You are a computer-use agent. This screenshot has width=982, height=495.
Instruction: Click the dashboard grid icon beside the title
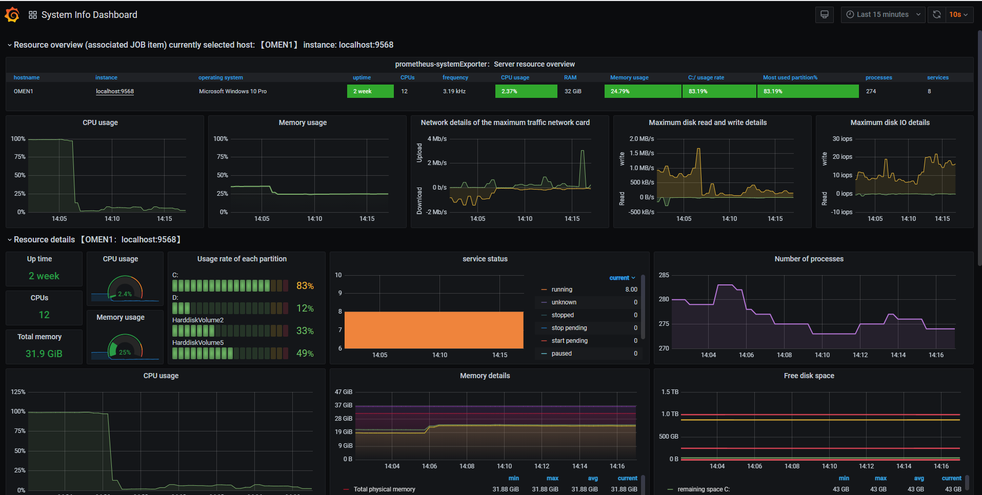click(x=33, y=15)
